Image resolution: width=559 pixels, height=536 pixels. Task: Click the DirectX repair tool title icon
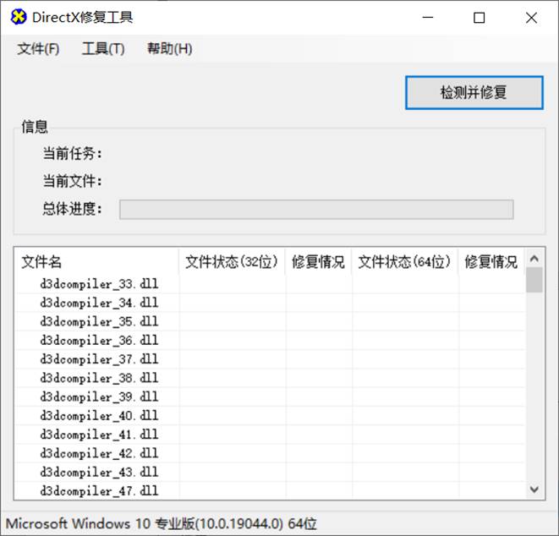coord(19,17)
